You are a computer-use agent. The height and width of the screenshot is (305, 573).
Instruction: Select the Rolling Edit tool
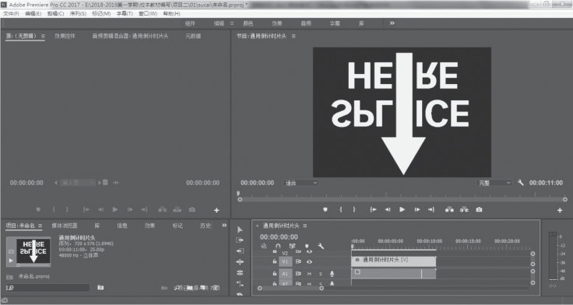point(240,272)
